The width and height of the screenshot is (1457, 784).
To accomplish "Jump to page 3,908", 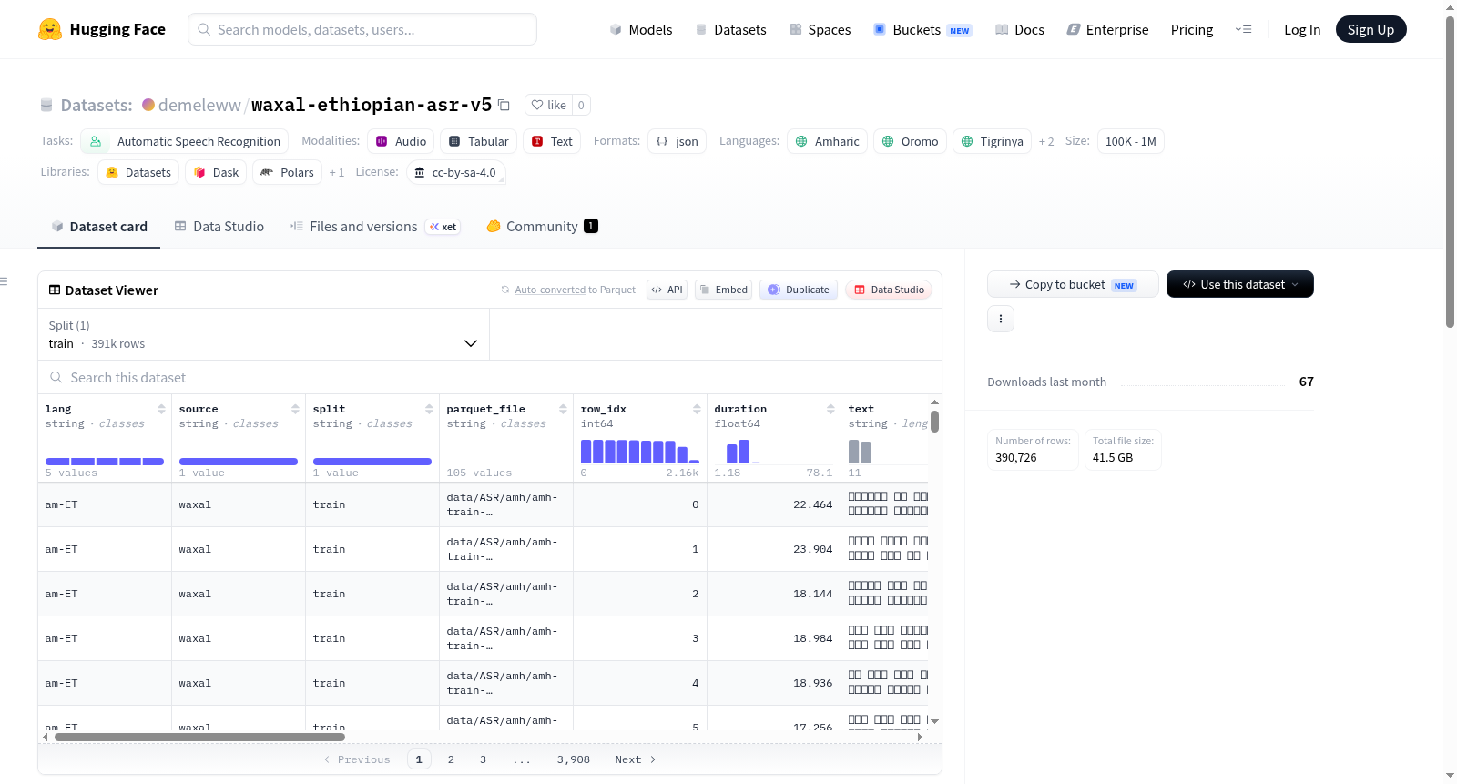I will click(574, 759).
